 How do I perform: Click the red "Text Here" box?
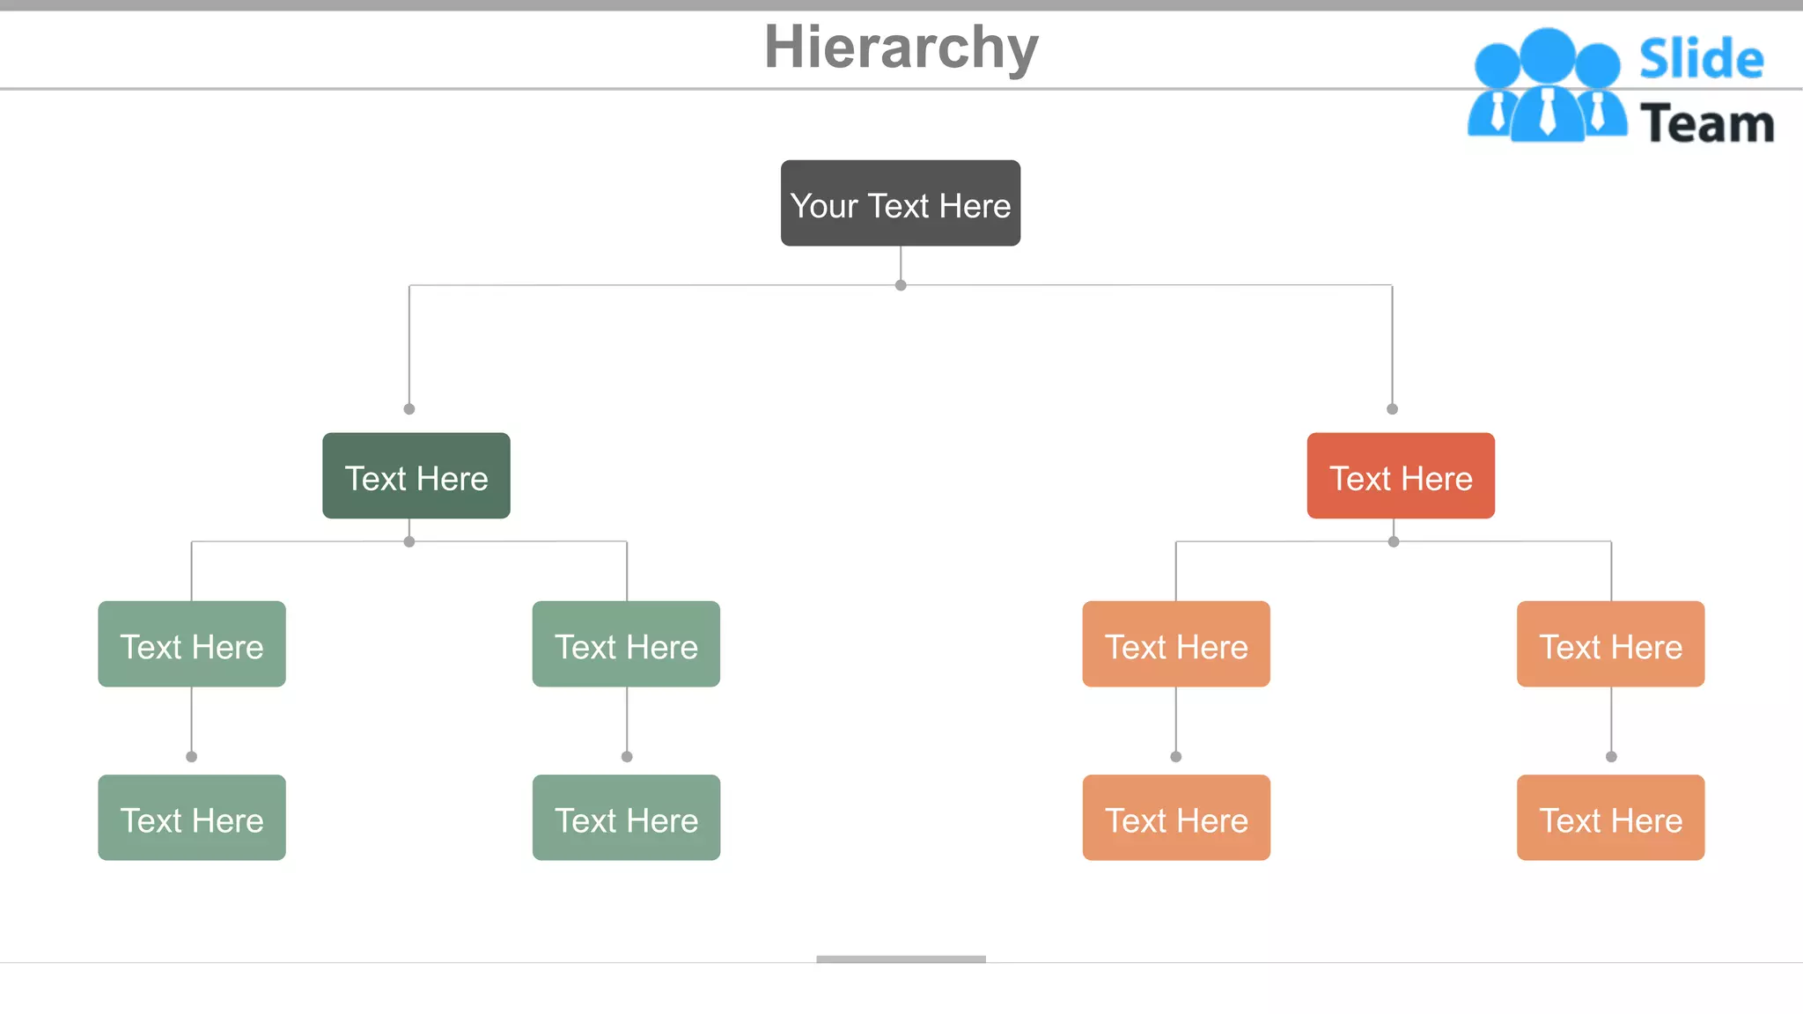click(x=1401, y=476)
